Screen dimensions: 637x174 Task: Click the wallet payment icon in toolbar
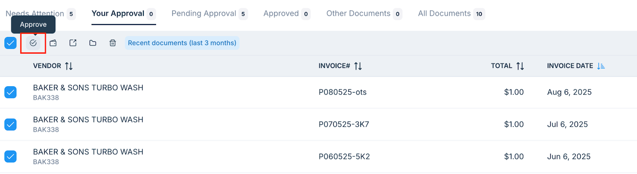pyautogui.click(x=53, y=43)
